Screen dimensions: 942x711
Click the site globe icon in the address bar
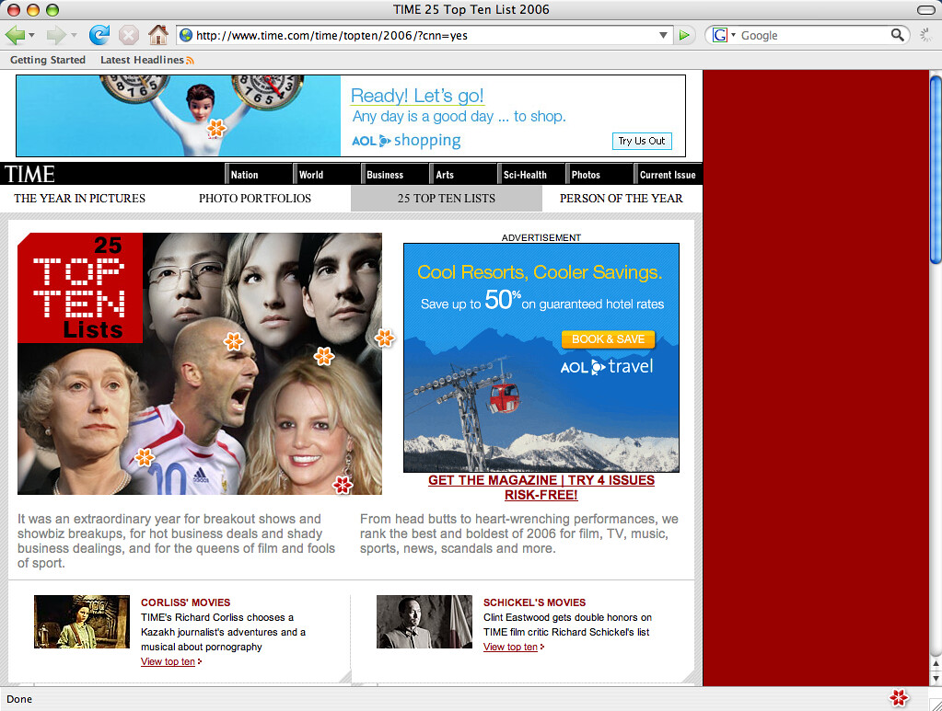[186, 35]
